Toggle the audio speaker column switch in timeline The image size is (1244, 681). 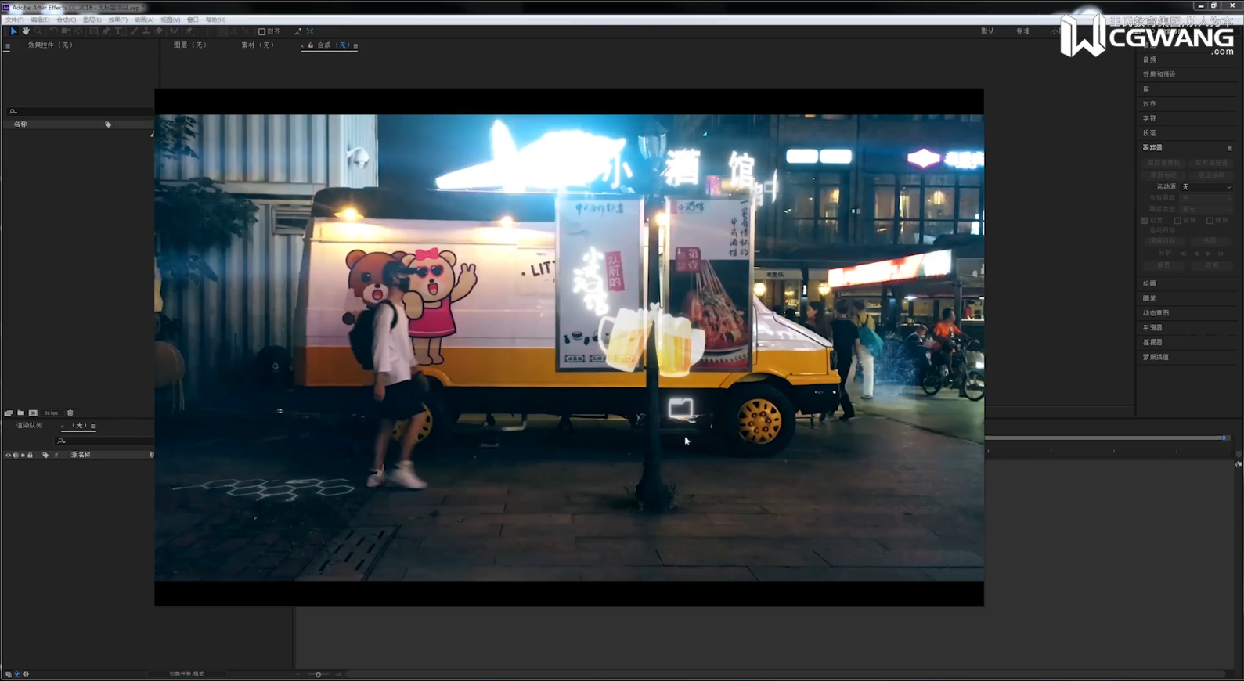click(x=16, y=455)
